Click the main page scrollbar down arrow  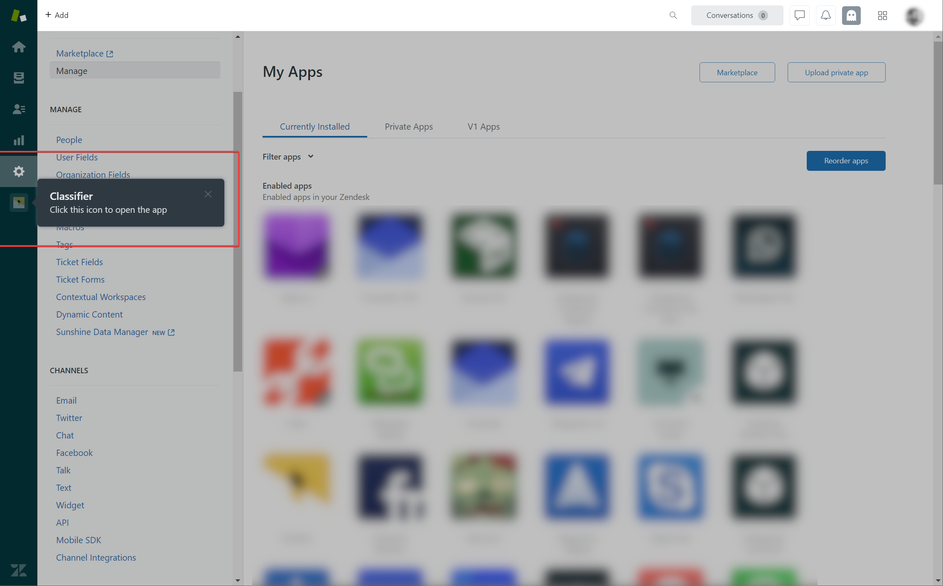point(938,581)
